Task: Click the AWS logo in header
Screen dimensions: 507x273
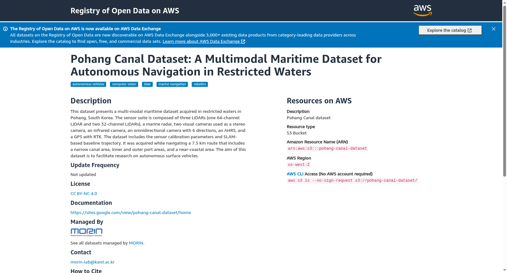Action: coord(423,10)
